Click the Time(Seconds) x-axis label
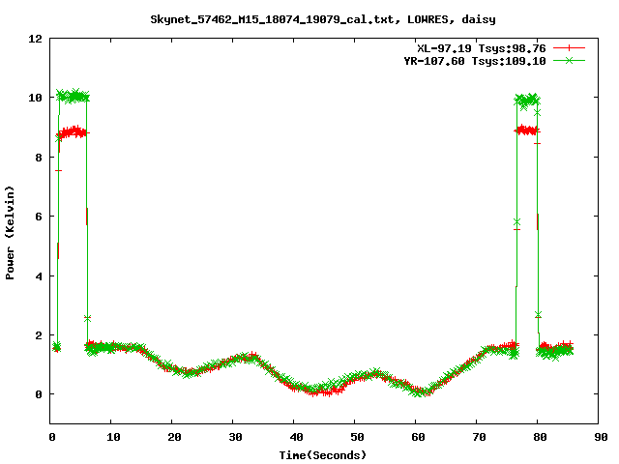Screen dimensions: 619x464 [x=323, y=455]
